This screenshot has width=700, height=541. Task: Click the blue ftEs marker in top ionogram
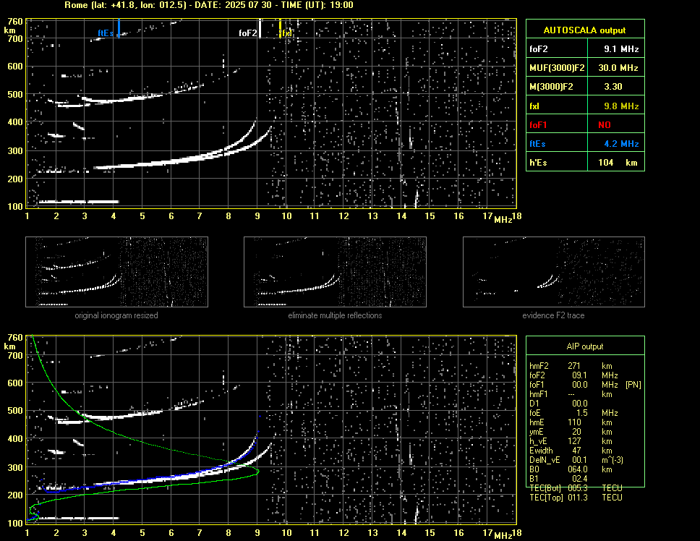tap(119, 28)
